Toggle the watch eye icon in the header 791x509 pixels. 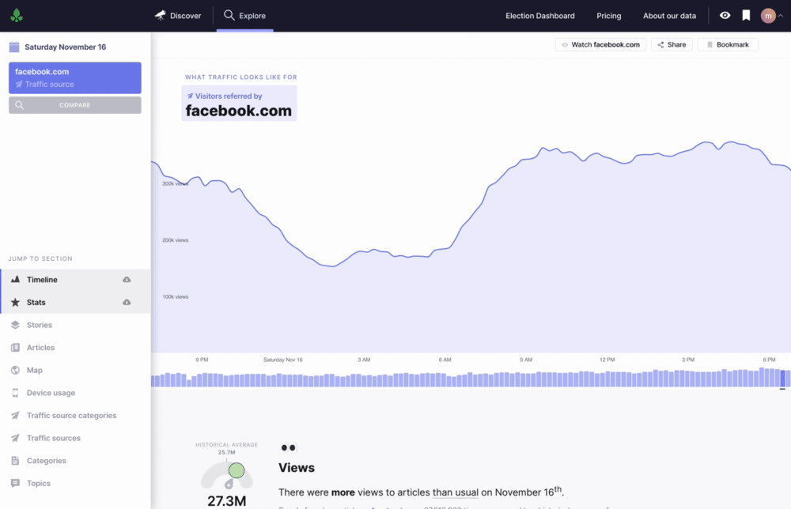(725, 15)
